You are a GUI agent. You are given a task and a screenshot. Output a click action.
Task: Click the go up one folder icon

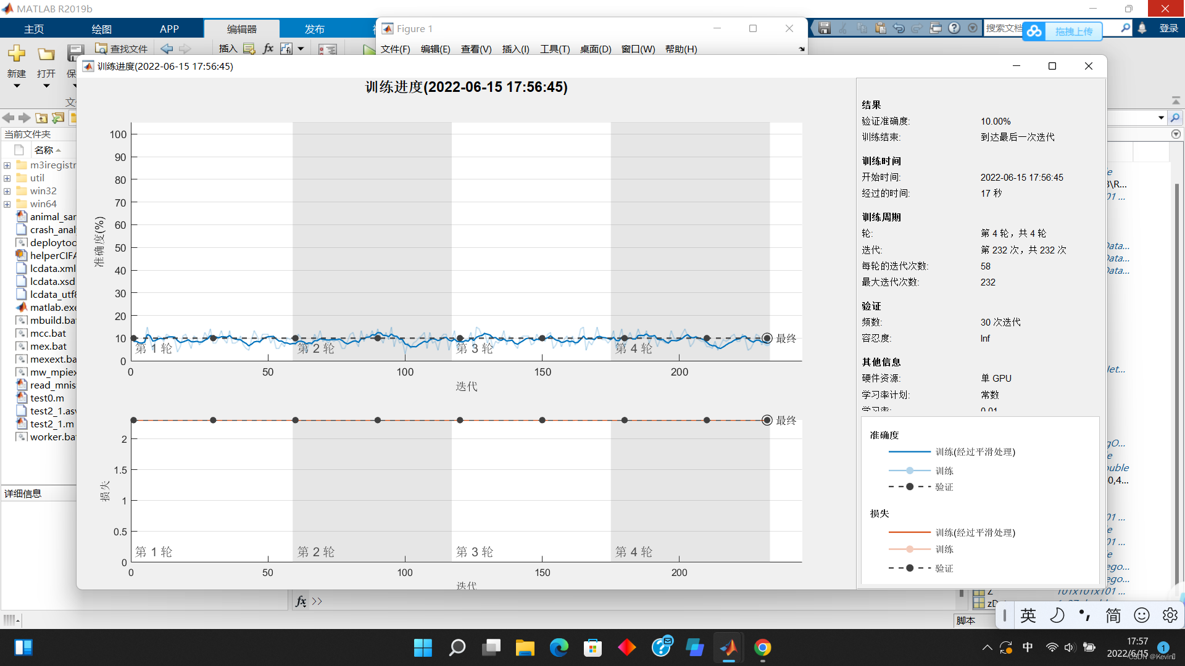coord(41,118)
